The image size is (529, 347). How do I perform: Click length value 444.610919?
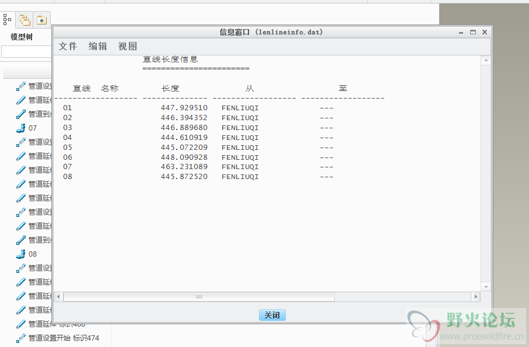(184, 138)
